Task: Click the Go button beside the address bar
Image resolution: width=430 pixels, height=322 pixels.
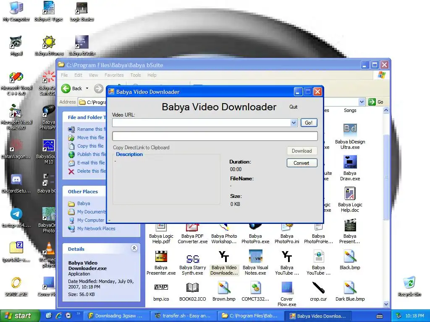Action: coord(376,102)
